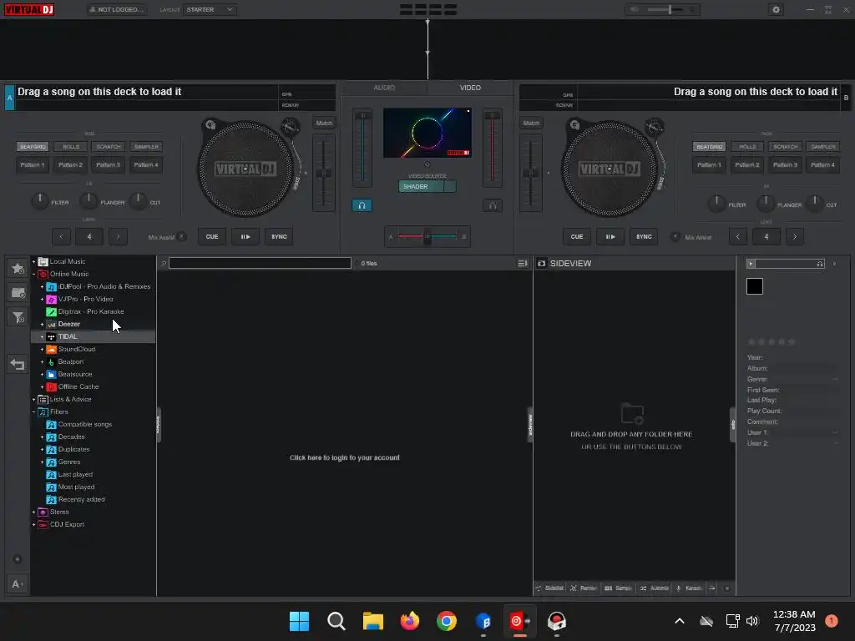
Task: Open Windows taskbar search
Action: click(x=336, y=621)
